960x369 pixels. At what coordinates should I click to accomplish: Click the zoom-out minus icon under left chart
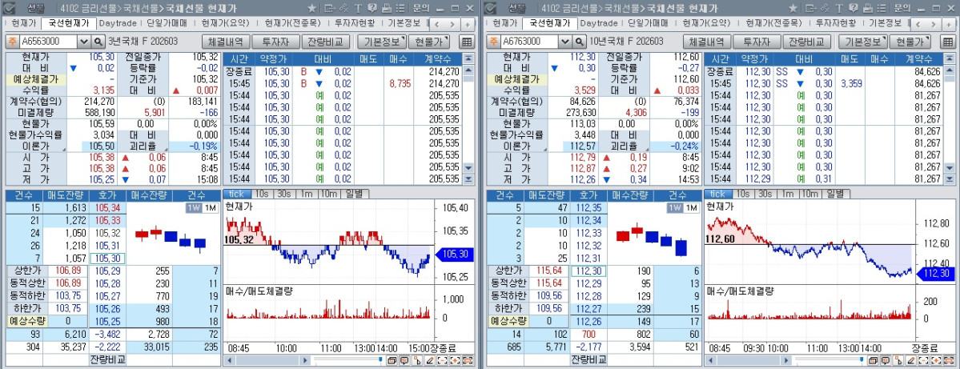pyautogui.click(x=442, y=360)
